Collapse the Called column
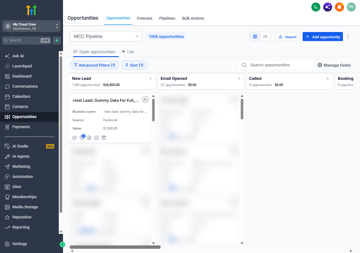 (x=328, y=78)
